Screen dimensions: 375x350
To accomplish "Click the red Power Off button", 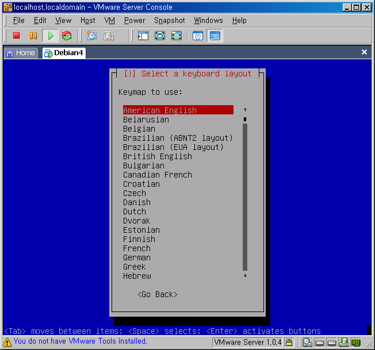I will click(16, 36).
